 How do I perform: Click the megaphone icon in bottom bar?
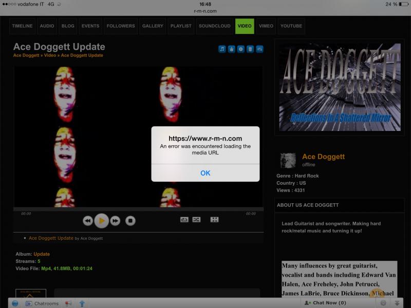(68, 303)
